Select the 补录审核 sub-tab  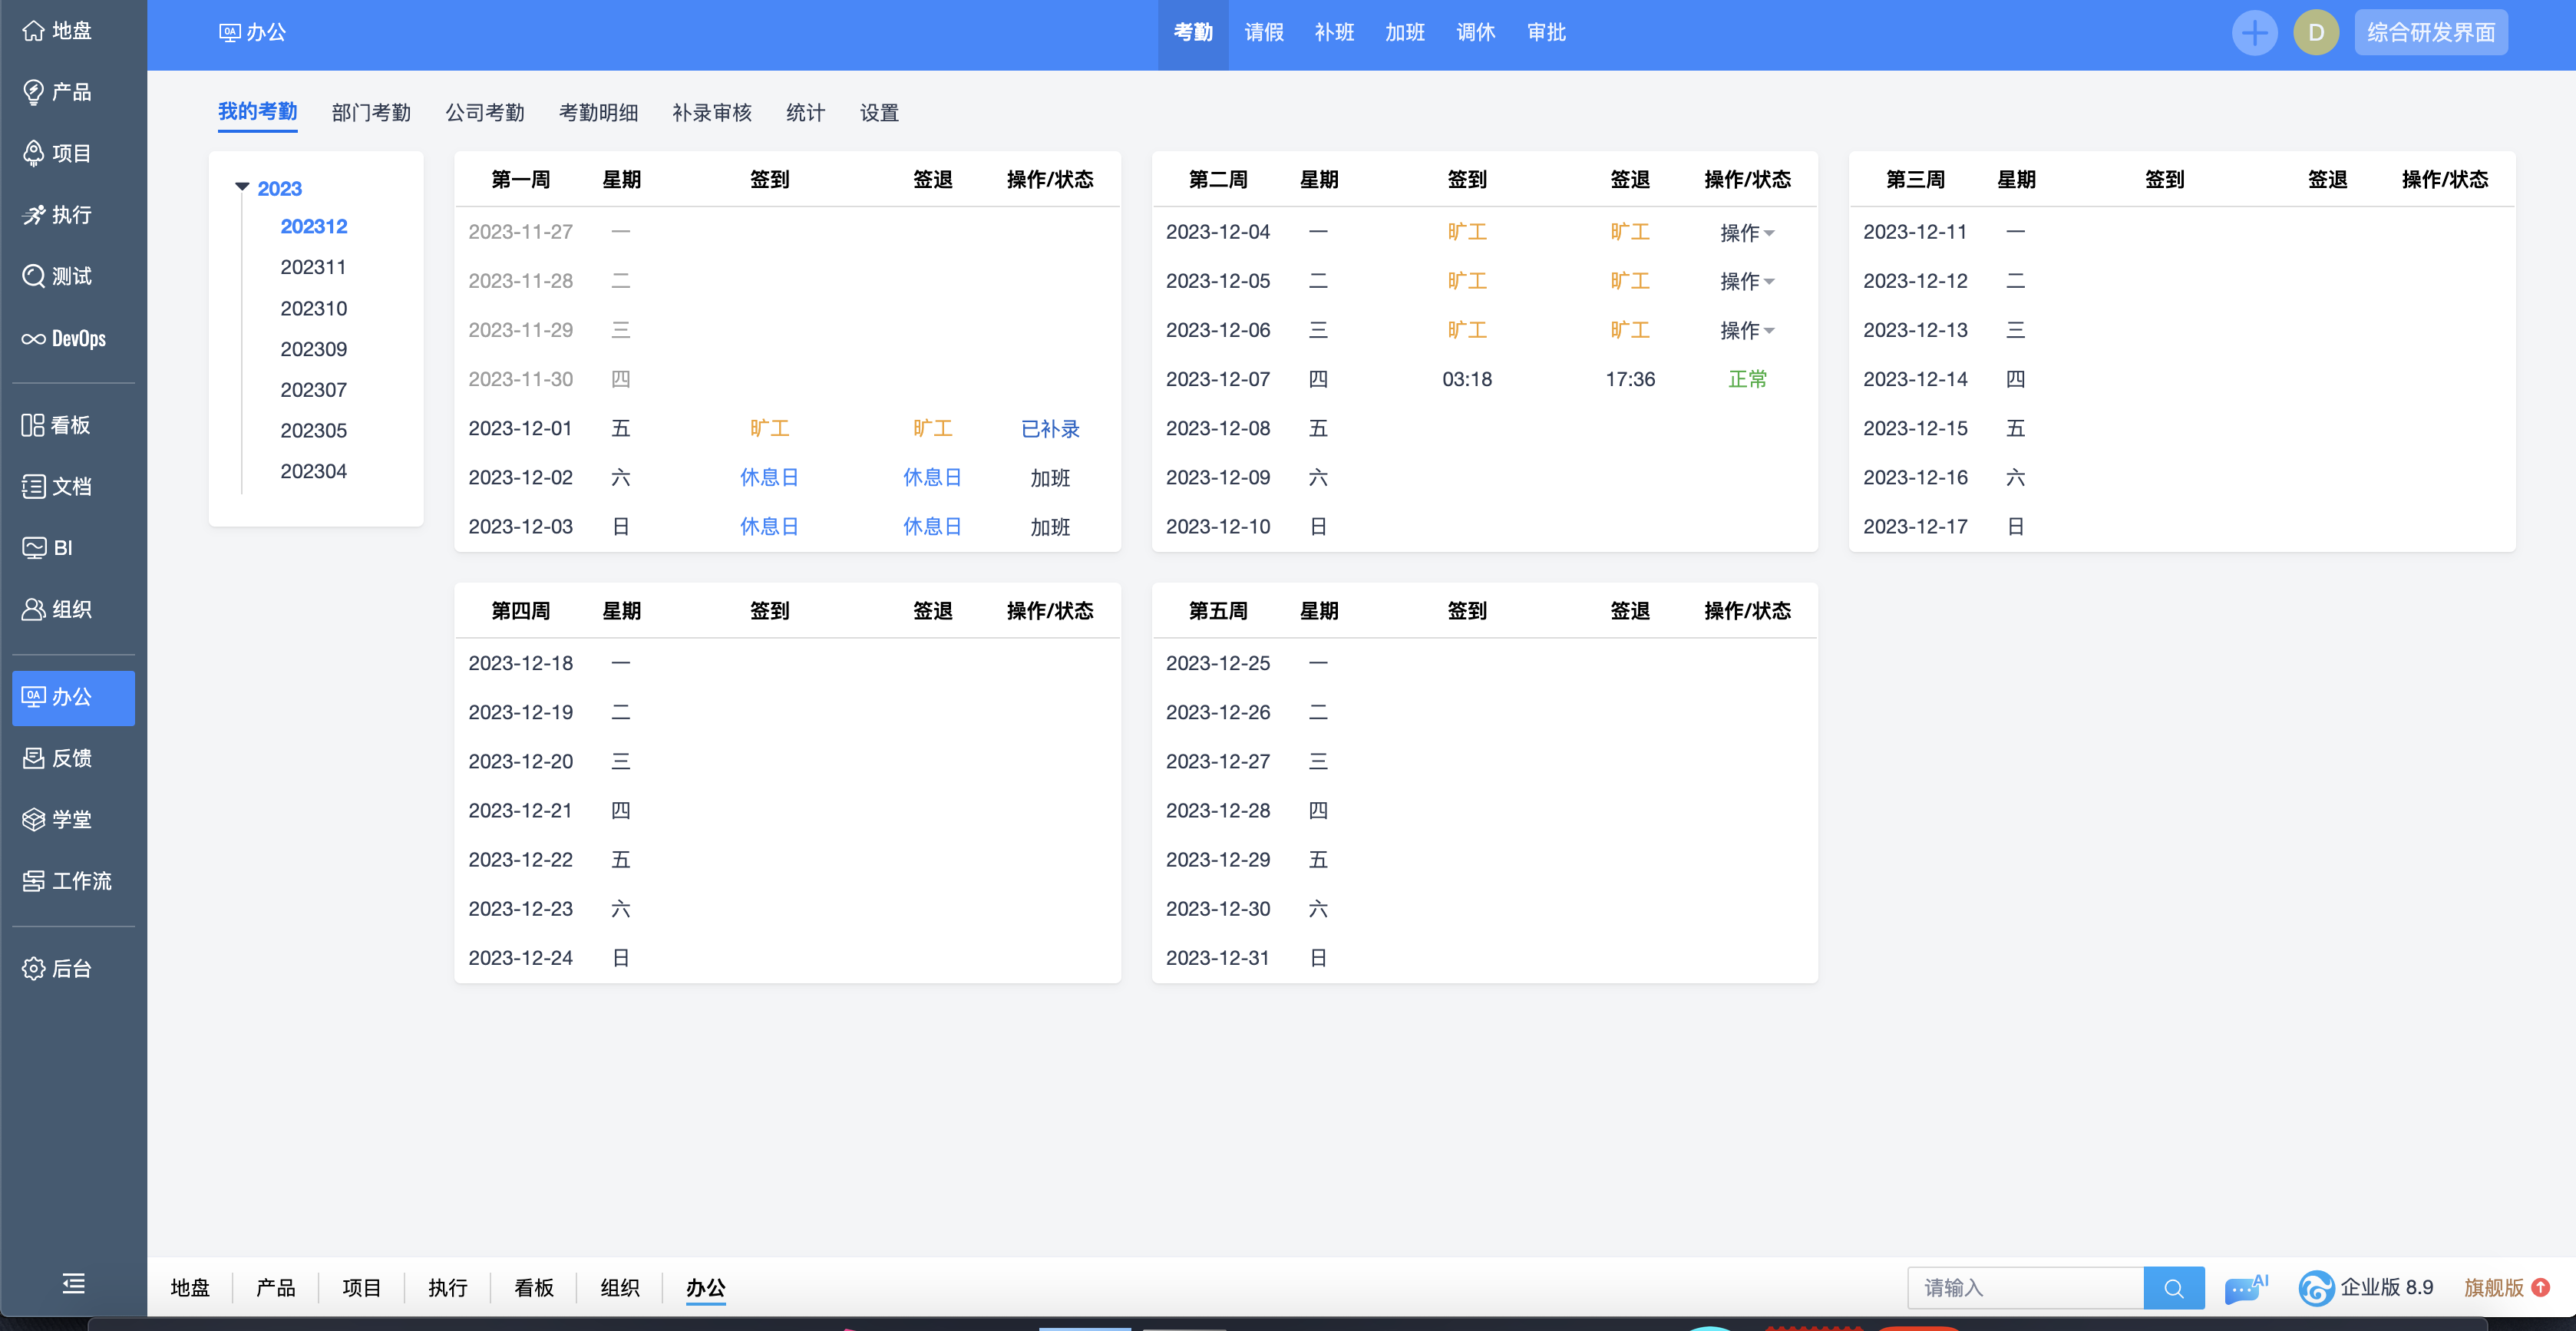712,113
